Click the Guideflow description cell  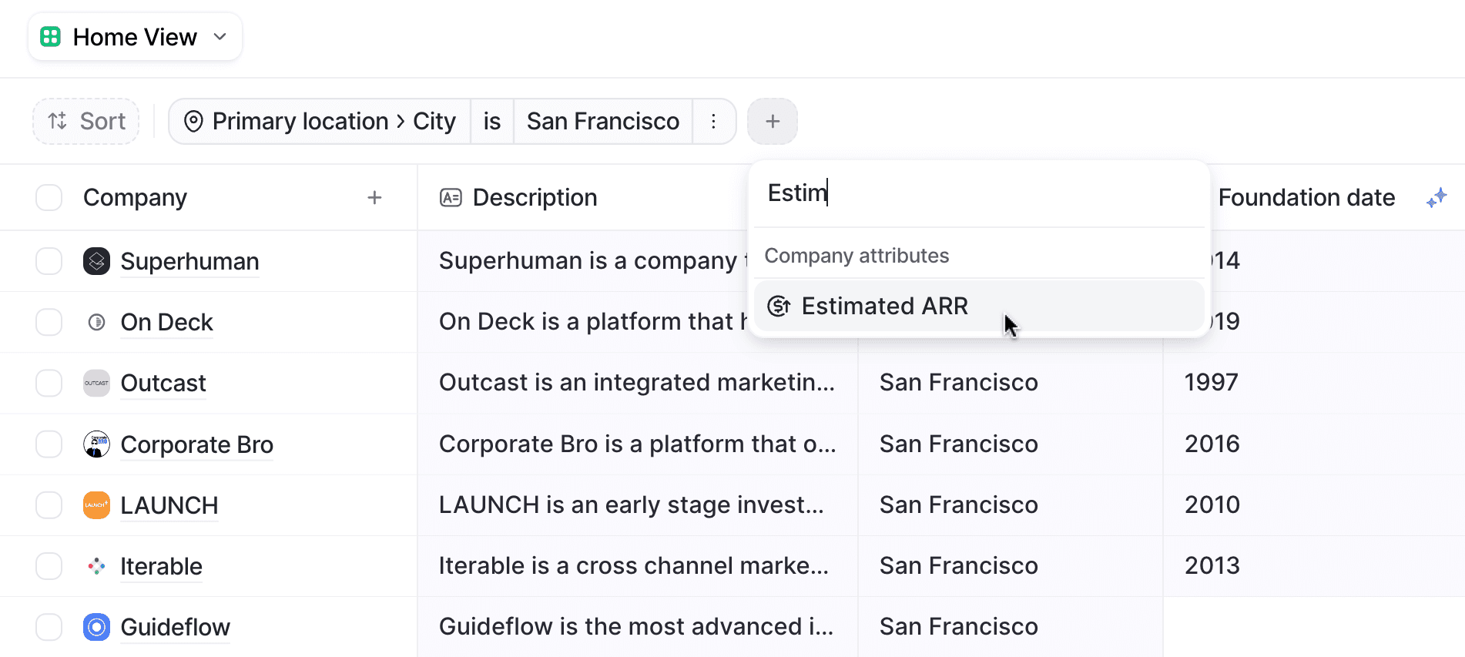coord(638,627)
